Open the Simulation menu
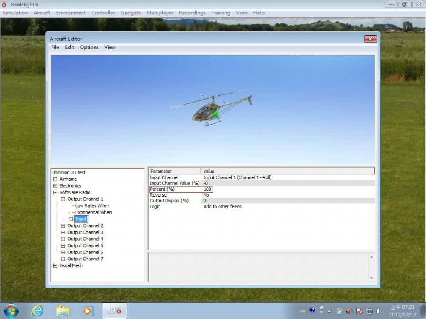The width and height of the screenshot is (426, 319). [15, 13]
